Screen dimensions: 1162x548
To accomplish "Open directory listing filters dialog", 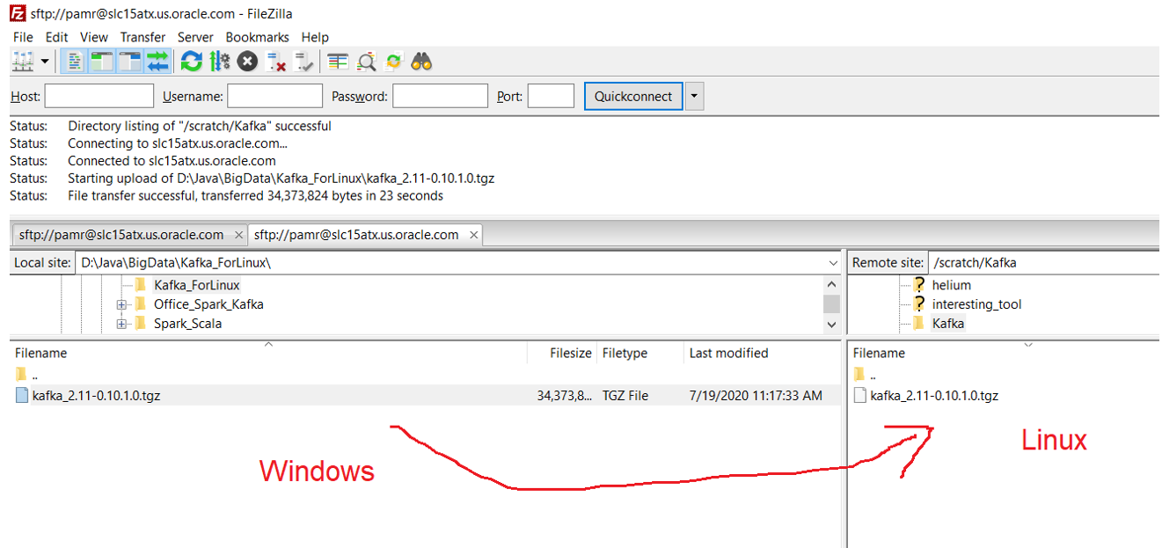I will coord(338,62).
